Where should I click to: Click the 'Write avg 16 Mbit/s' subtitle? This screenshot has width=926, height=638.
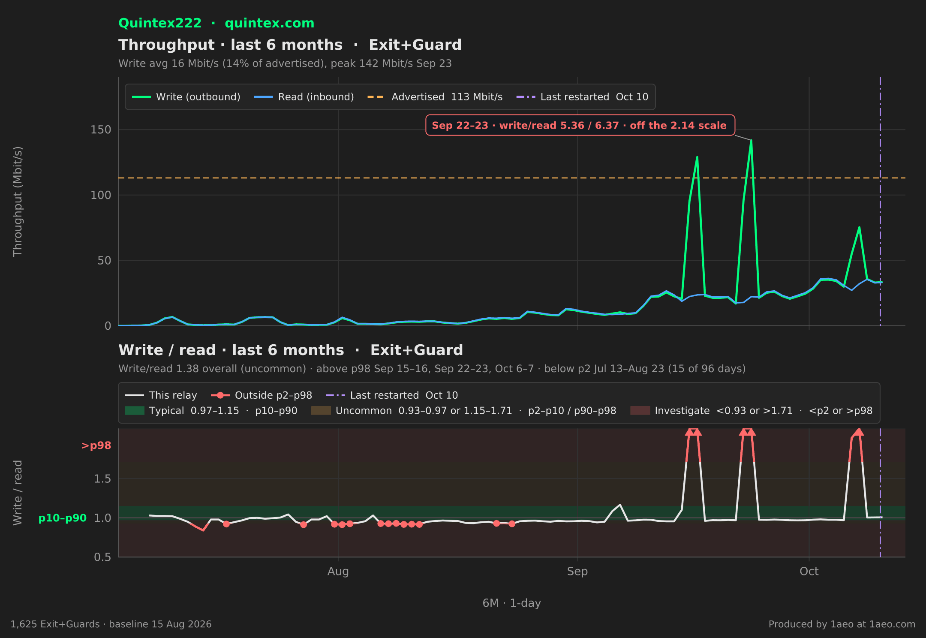285,63
